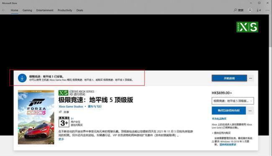Viewport: 272px width, 156px height.
Task: Maximize the Microsoft Store window
Action: (259, 3)
